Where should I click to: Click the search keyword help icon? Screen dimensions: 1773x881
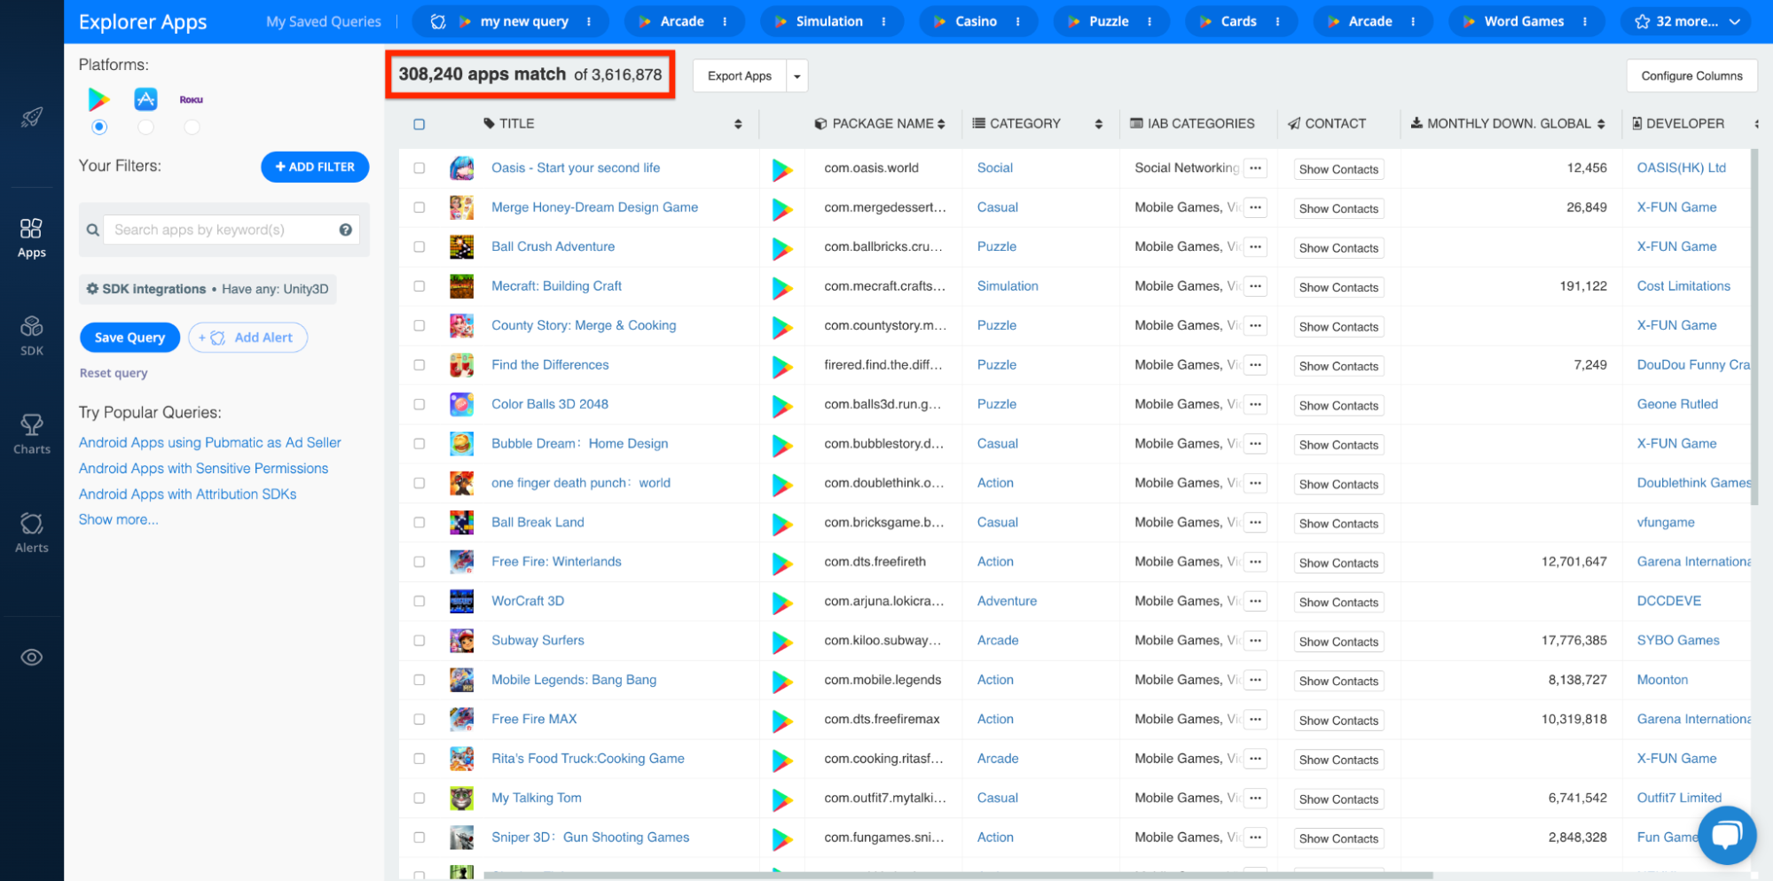346,230
